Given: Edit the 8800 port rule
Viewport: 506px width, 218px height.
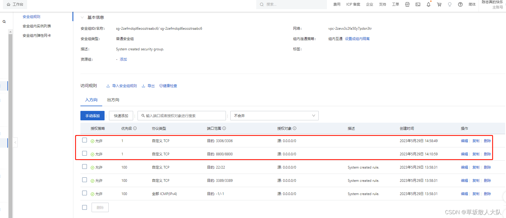Looking at the screenshot, I should (464, 154).
